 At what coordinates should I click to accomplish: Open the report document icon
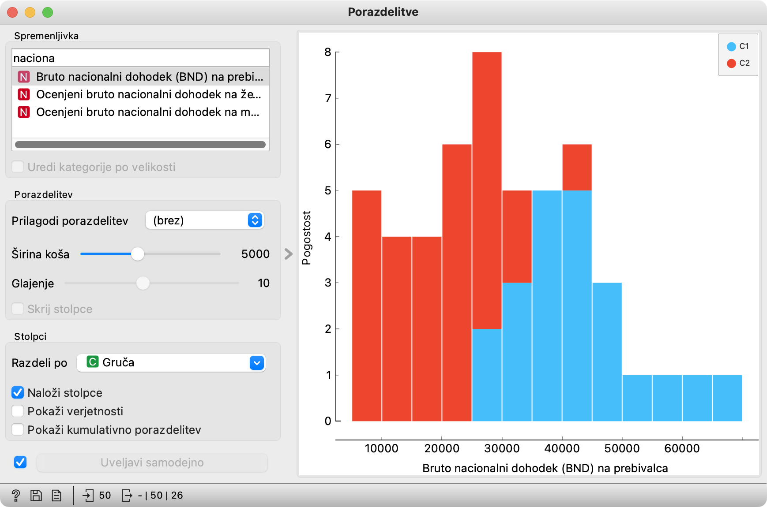coord(56,496)
